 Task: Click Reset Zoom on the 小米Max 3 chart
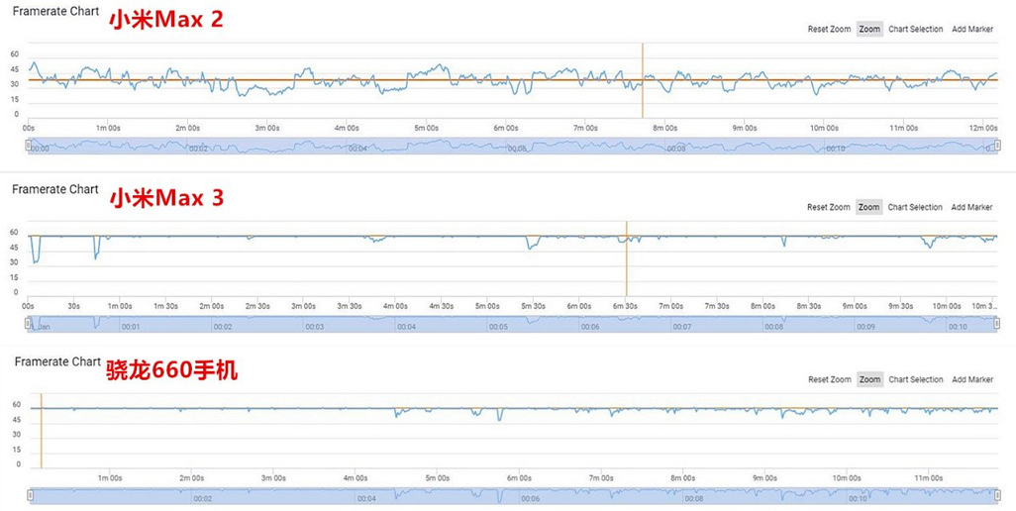coord(829,208)
